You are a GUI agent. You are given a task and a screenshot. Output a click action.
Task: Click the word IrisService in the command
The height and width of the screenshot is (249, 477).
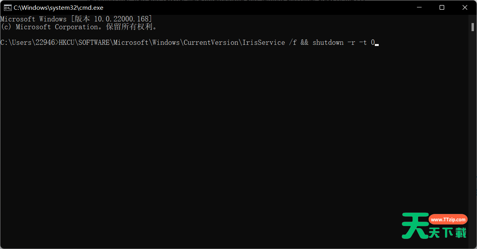click(x=264, y=42)
